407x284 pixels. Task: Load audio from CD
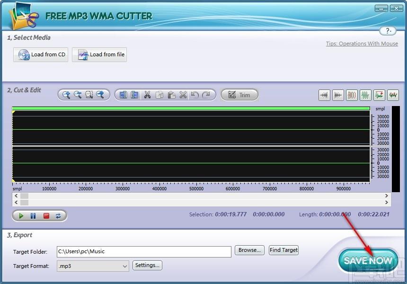[x=41, y=54]
